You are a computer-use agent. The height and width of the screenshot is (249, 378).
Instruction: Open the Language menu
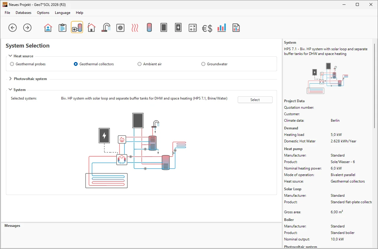[63, 13]
